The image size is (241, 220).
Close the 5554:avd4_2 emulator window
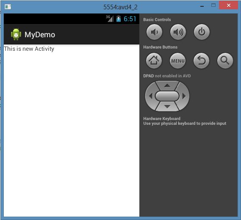[228, 5]
